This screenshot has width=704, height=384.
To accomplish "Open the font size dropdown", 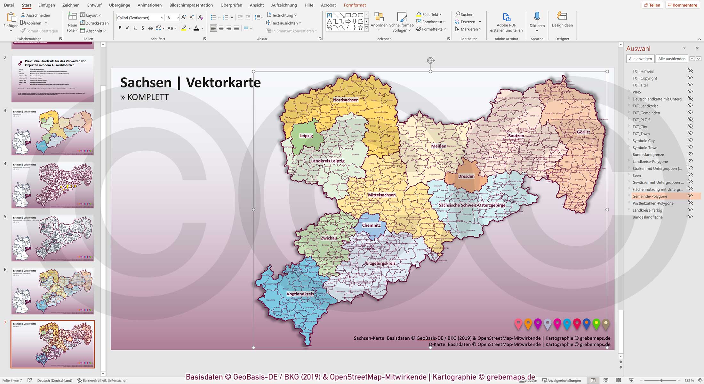I will coord(177,18).
